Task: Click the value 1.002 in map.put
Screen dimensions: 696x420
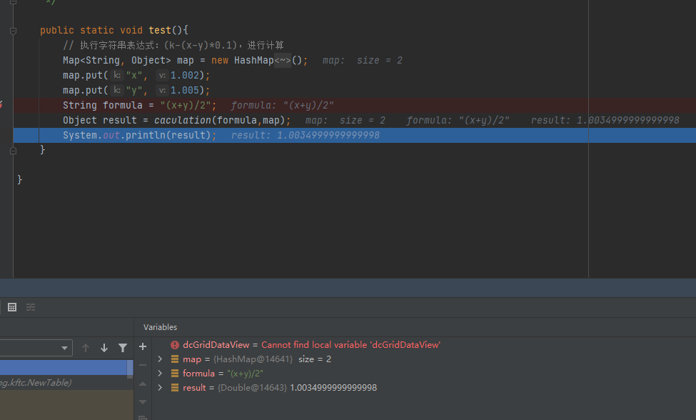Action: [x=185, y=76]
